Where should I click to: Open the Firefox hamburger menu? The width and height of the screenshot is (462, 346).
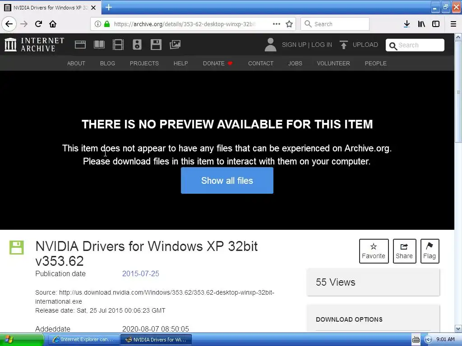(x=453, y=24)
